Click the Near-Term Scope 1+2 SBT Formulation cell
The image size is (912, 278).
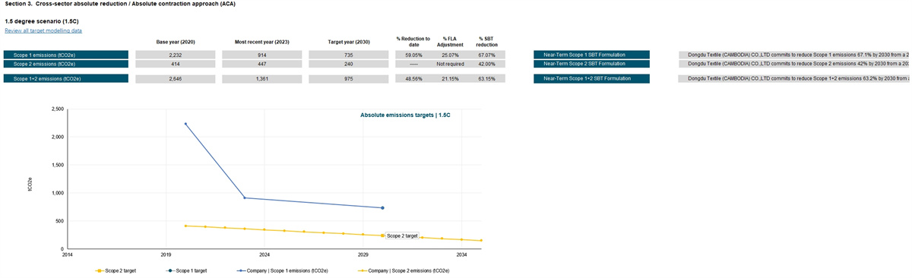coord(591,78)
